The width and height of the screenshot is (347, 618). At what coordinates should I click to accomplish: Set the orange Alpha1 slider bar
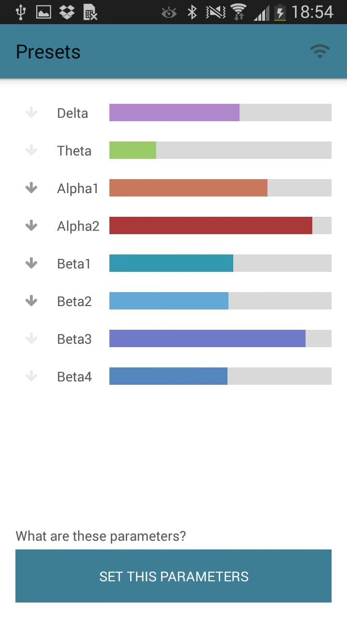coord(220,188)
